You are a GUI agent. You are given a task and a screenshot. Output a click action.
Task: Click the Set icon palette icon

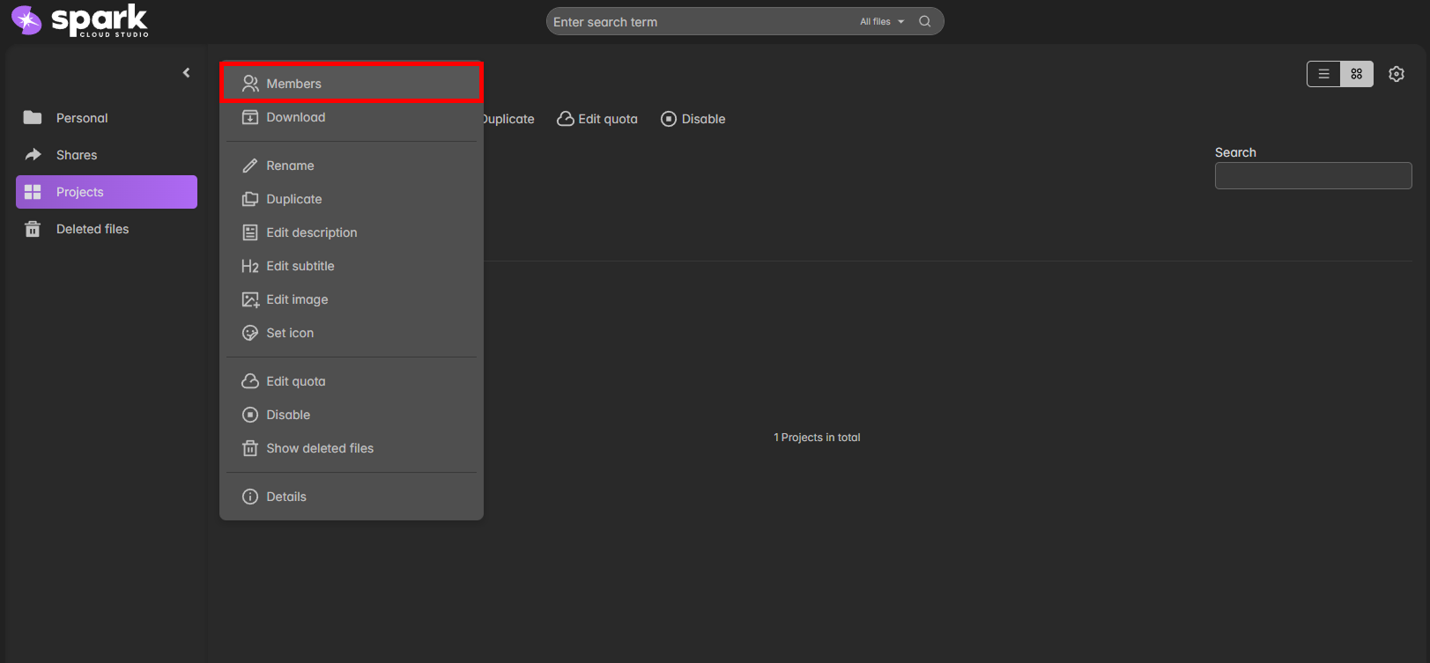tap(250, 333)
